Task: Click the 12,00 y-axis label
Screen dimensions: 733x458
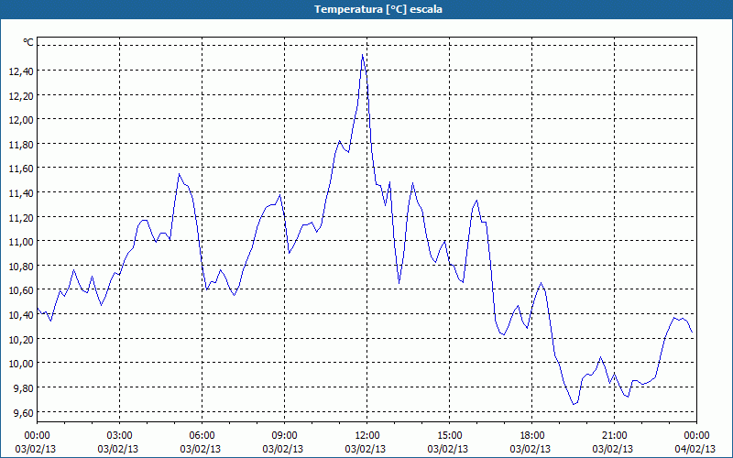Action: coord(21,120)
